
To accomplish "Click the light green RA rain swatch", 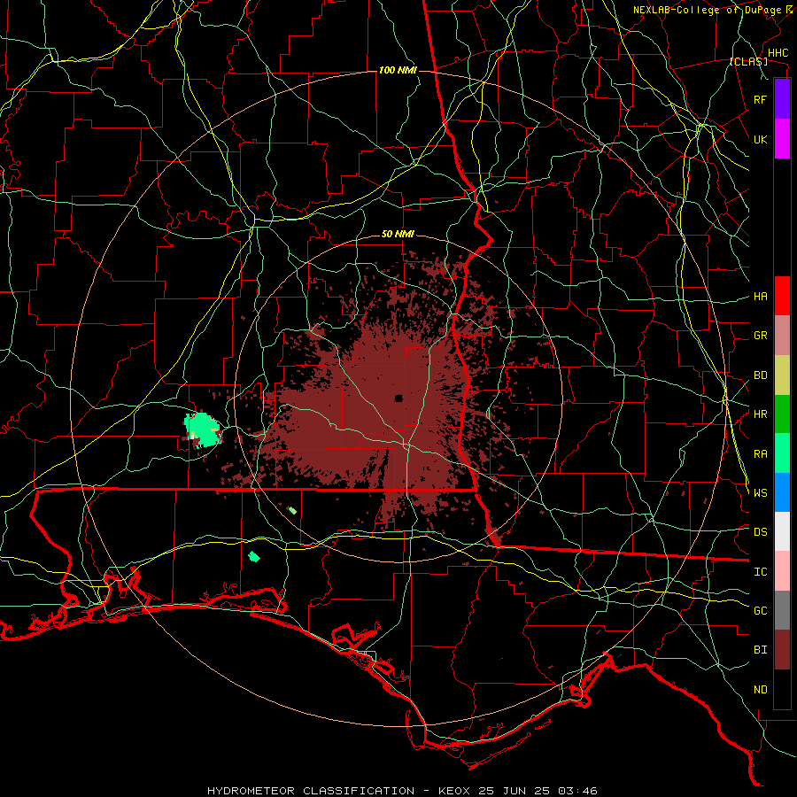I will 782,453.
